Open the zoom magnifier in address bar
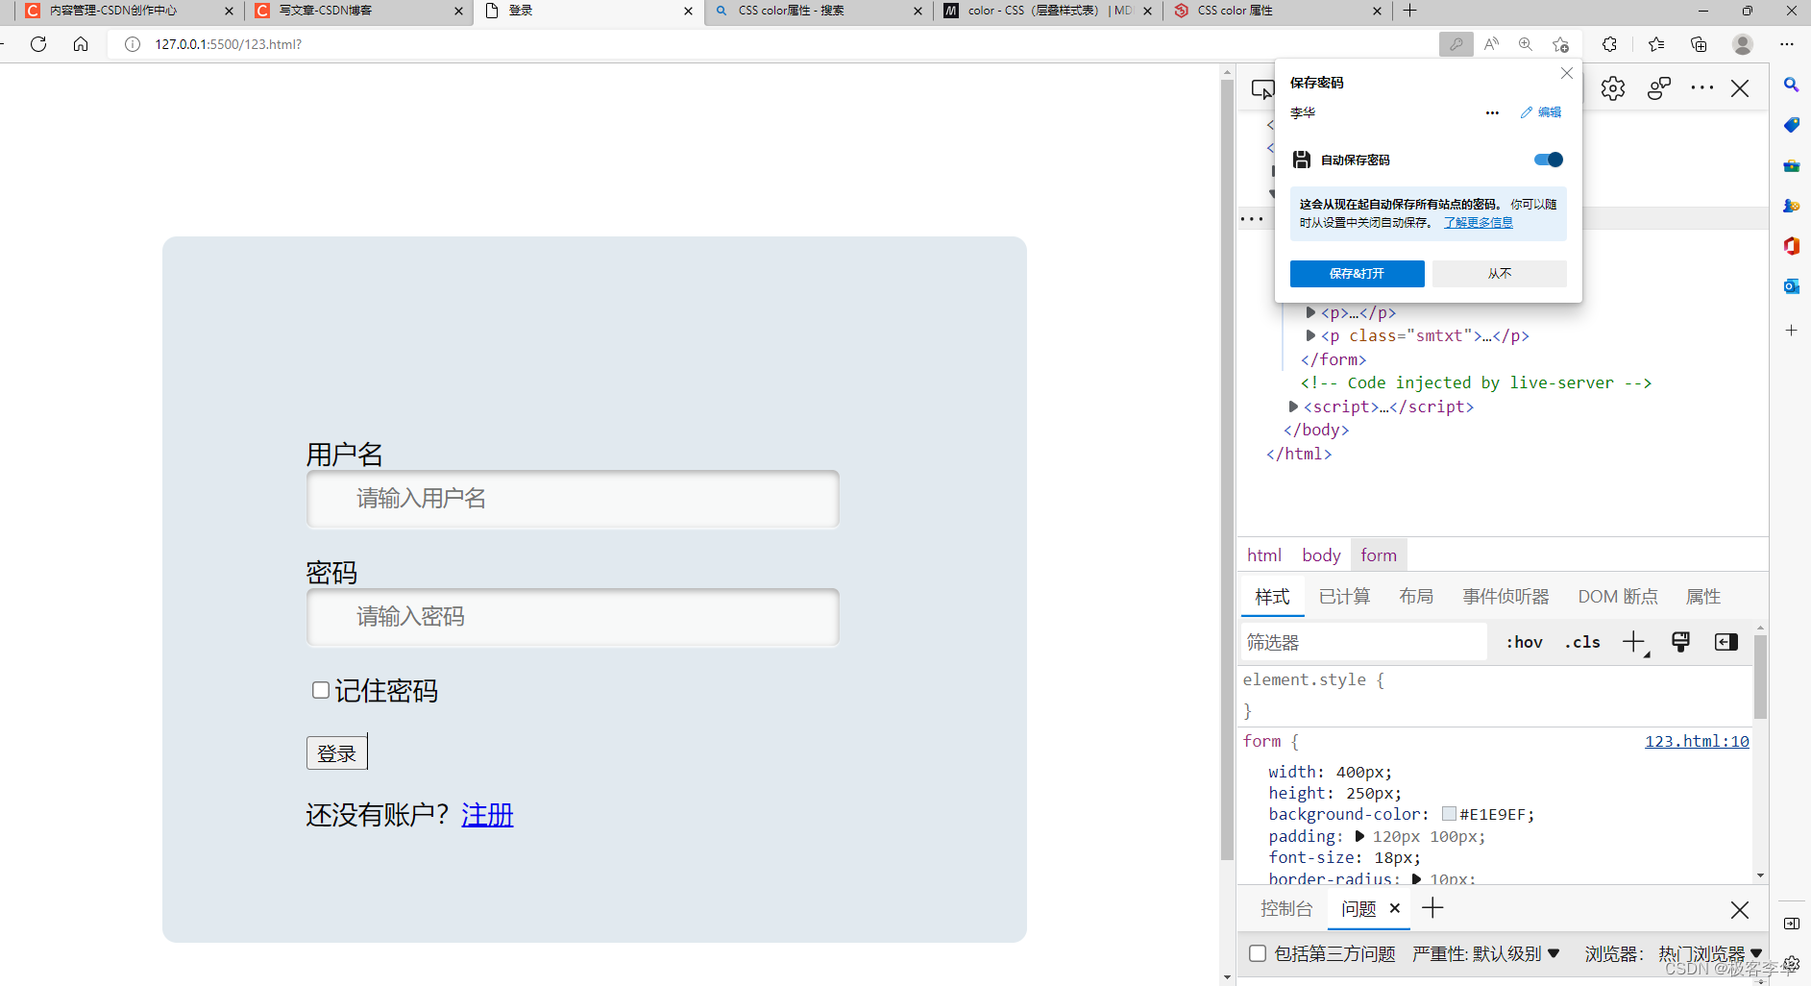The height and width of the screenshot is (986, 1811). click(x=1526, y=44)
